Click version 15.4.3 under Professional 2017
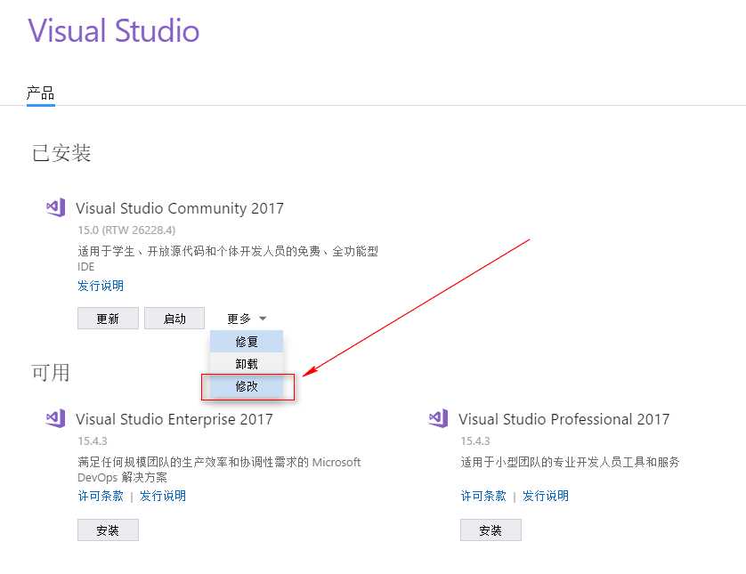The width and height of the screenshot is (746, 574). point(475,441)
